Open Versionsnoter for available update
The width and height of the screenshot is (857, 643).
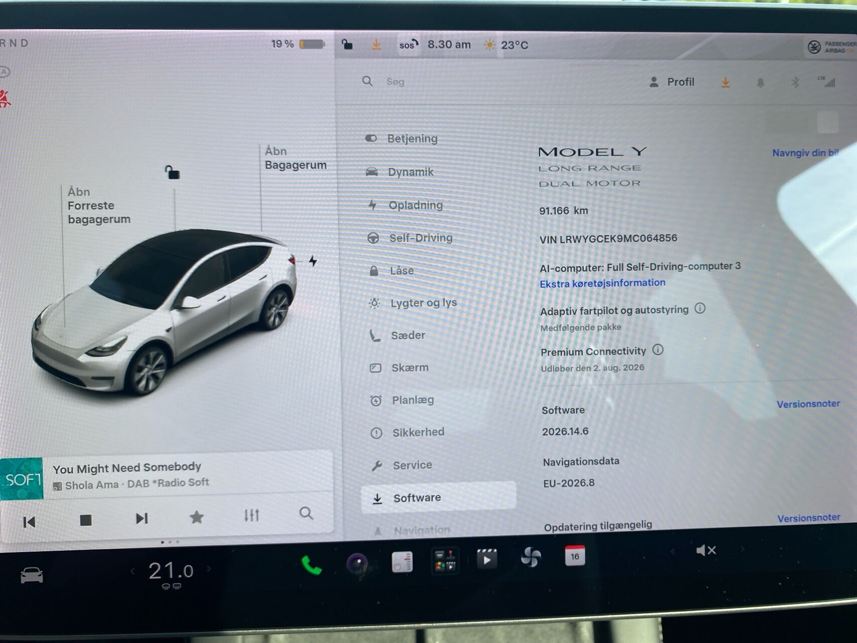click(809, 518)
